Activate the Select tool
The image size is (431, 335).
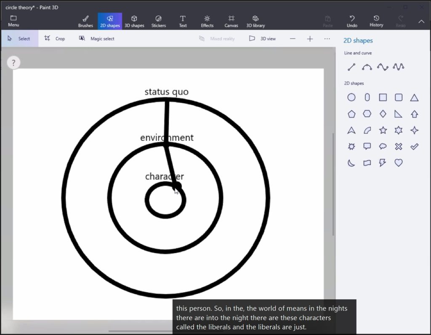tap(19, 39)
